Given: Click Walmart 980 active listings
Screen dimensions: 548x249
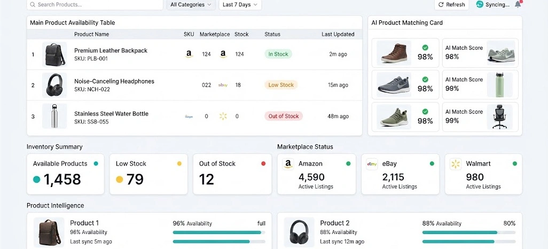Looking at the screenshot, I should (483, 181).
